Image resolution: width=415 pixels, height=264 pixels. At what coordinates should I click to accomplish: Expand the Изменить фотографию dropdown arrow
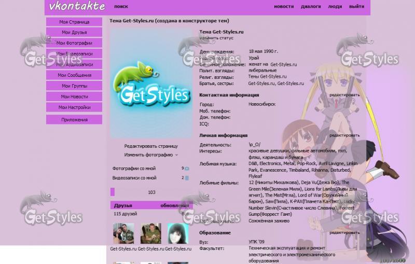[176, 155]
